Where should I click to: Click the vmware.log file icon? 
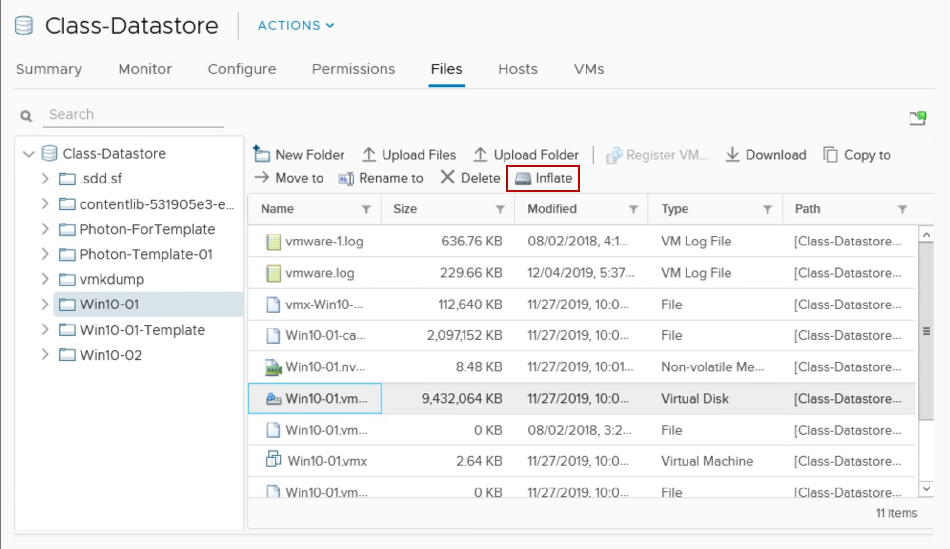[273, 273]
